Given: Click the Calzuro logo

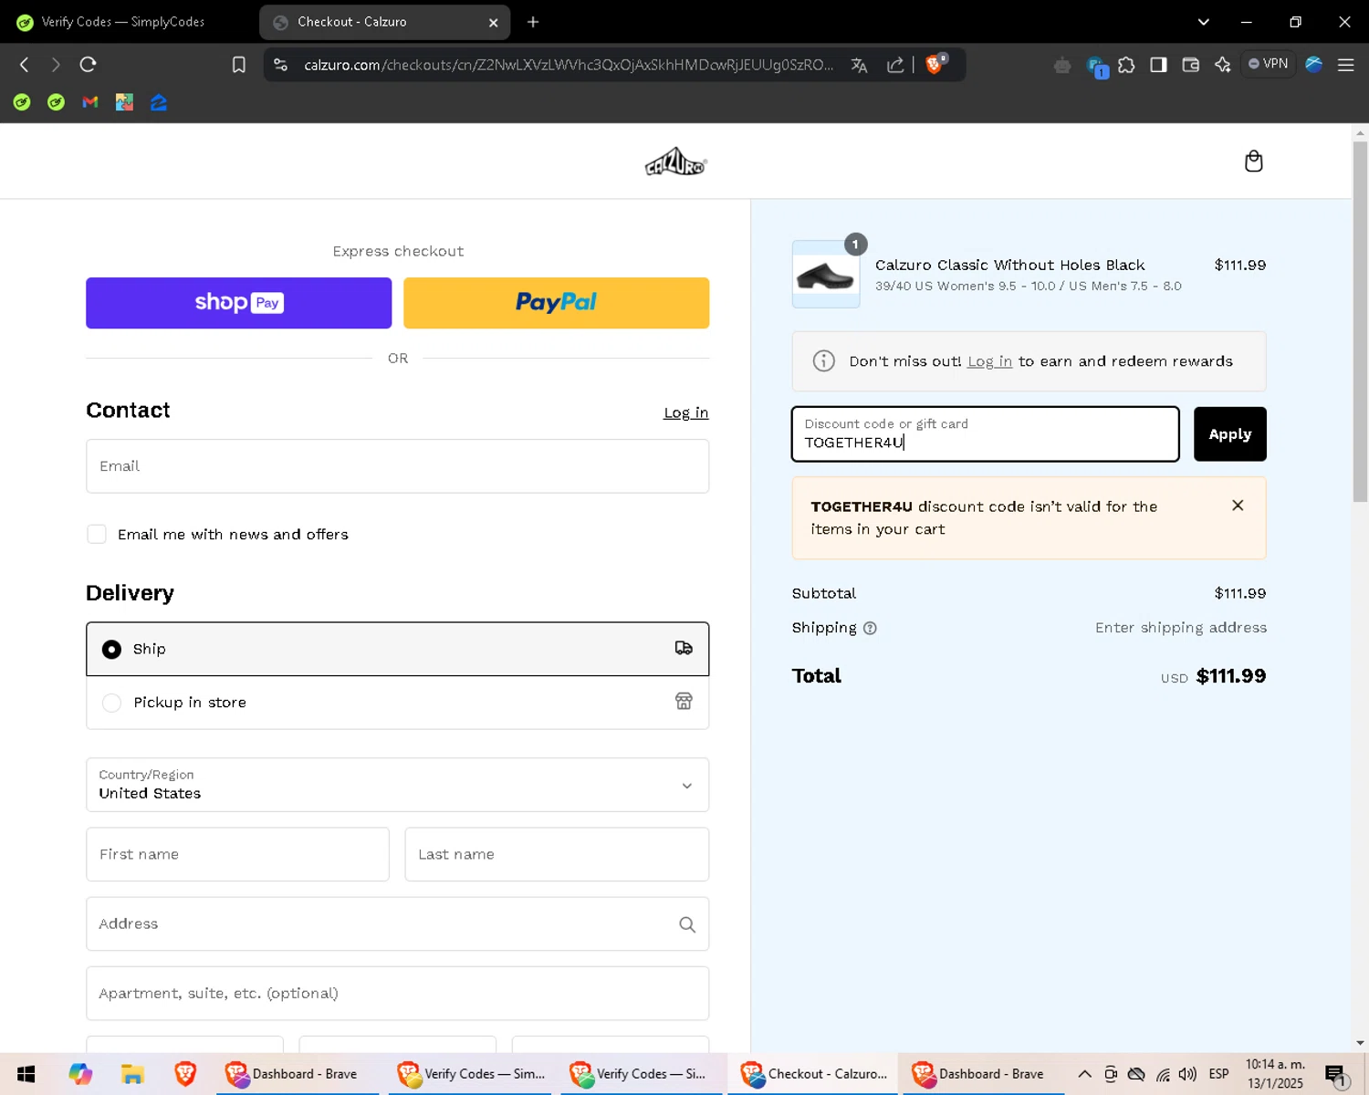Looking at the screenshot, I should point(675,162).
